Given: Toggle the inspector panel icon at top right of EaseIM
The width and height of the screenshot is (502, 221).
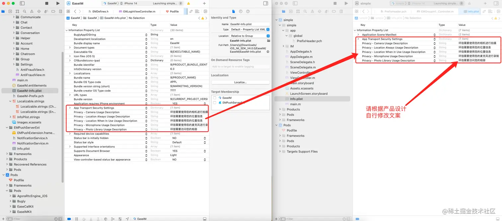Looking at the screenshot, I should click(x=266, y=3).
